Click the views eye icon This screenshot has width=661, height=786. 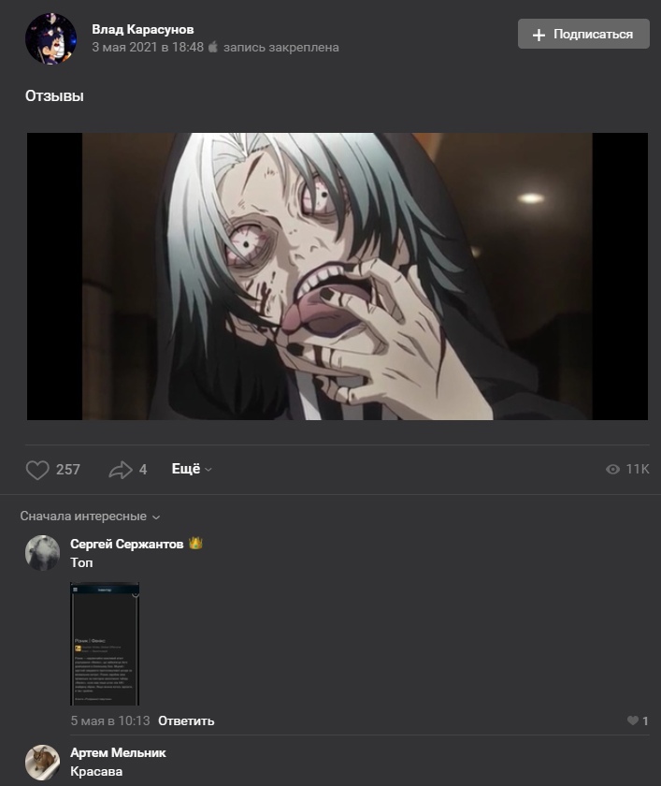click(612, 469)
